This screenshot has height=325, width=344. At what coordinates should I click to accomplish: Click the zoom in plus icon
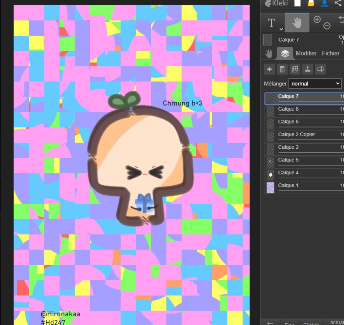[317, 20]
